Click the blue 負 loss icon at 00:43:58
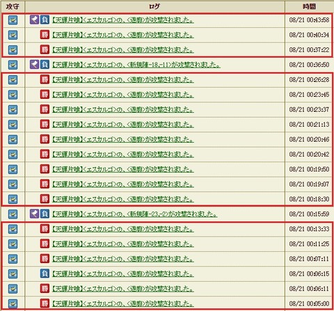 (x=45, y=20)
